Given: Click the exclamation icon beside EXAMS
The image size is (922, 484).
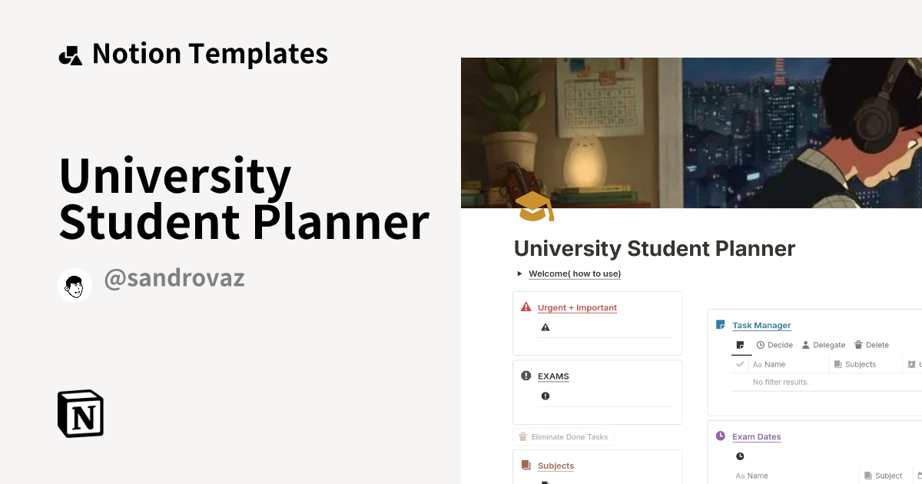Looking at the screenshot, I should [526, 376].
